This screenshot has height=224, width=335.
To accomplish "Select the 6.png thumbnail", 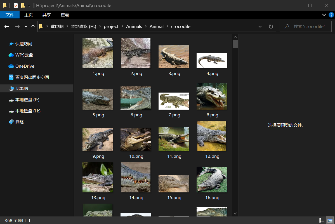I will point(136,98).
